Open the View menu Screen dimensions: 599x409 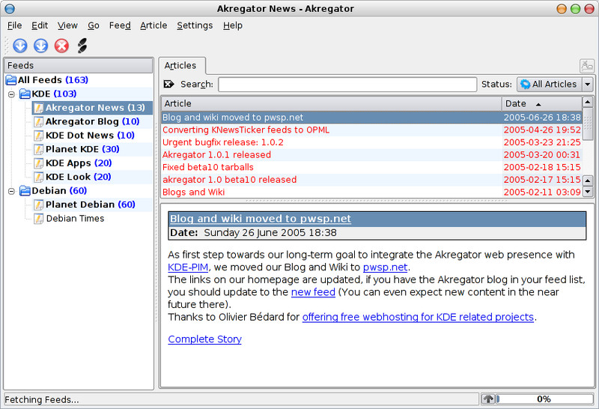[67, 25]
